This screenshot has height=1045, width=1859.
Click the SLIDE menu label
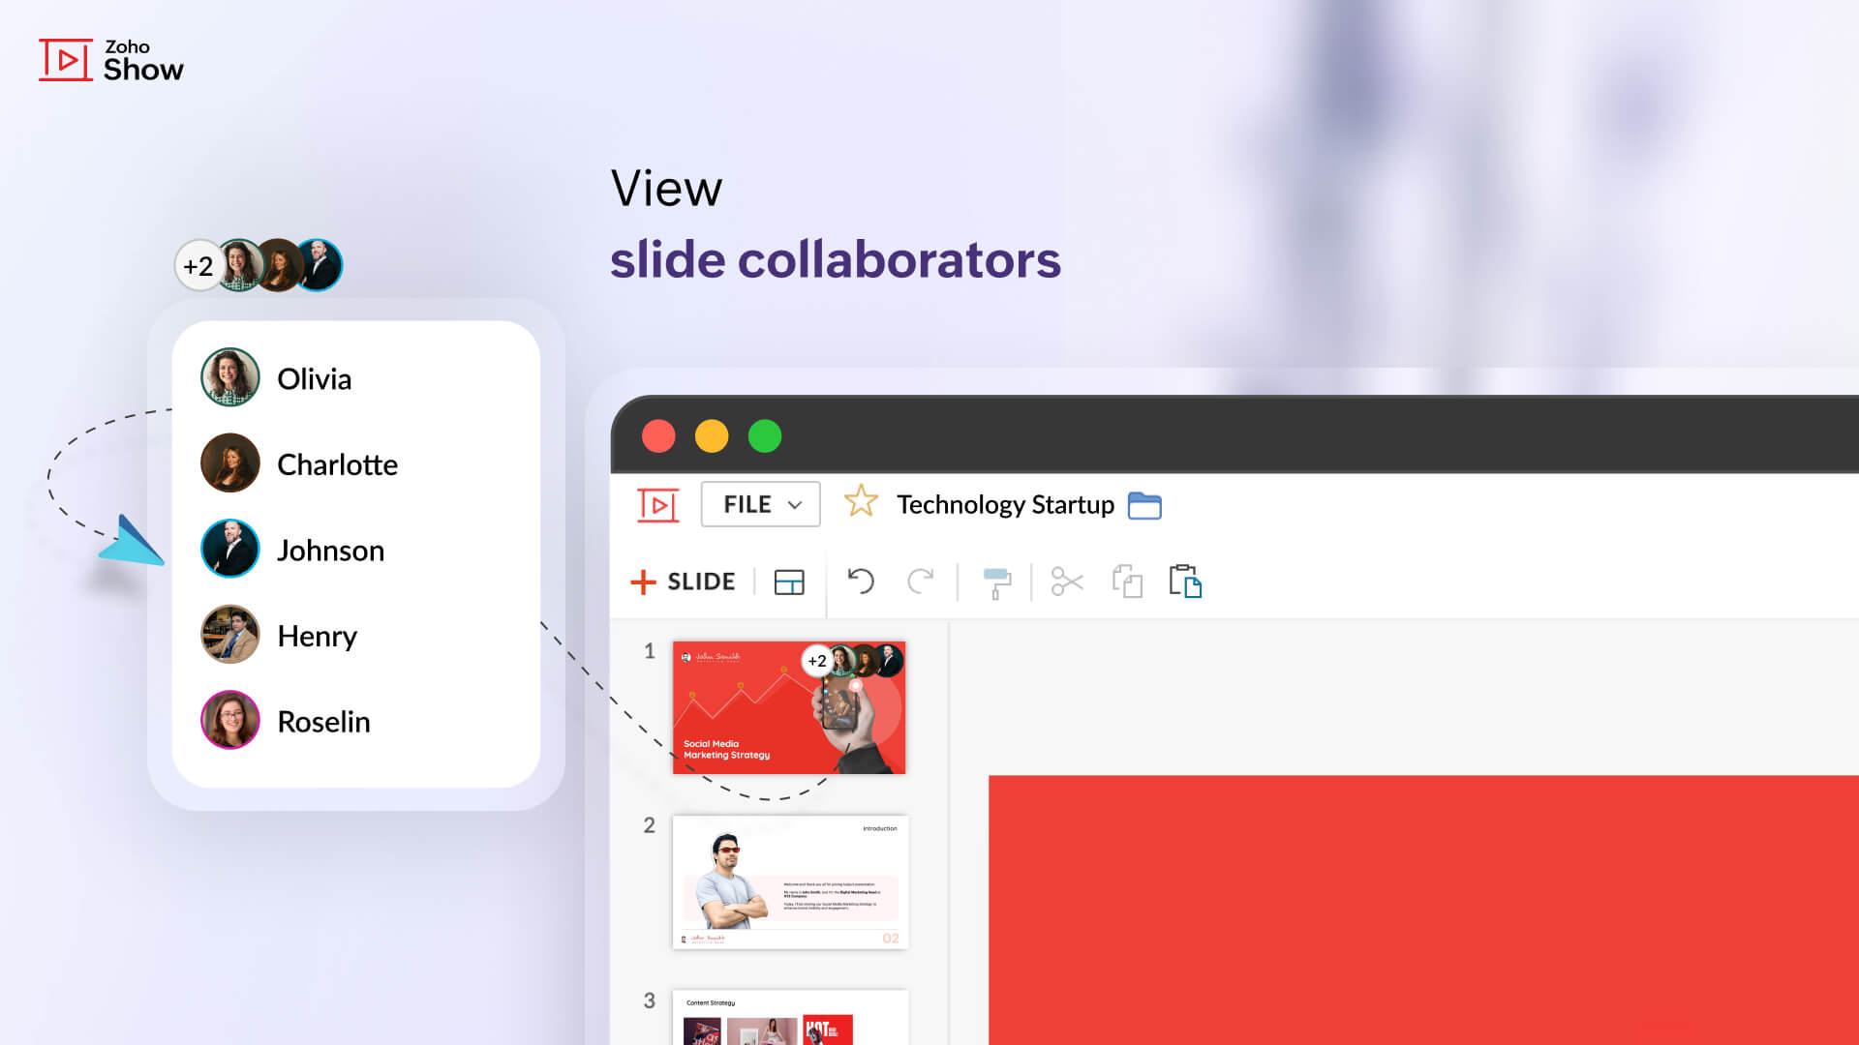pyautogui.click(x=701, y=582)
